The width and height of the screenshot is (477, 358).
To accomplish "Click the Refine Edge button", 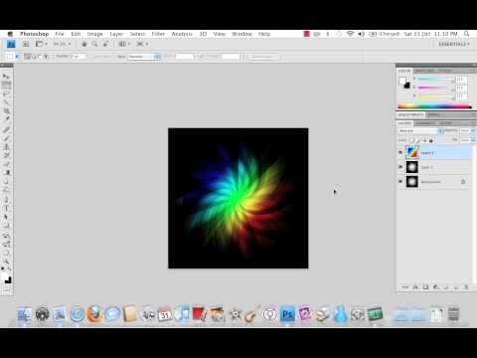I will [x=262, y=57].
